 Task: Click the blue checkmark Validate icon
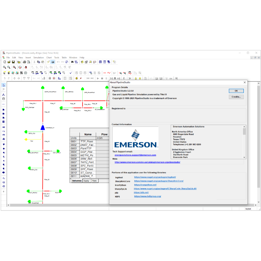click(x=71, y=73)
